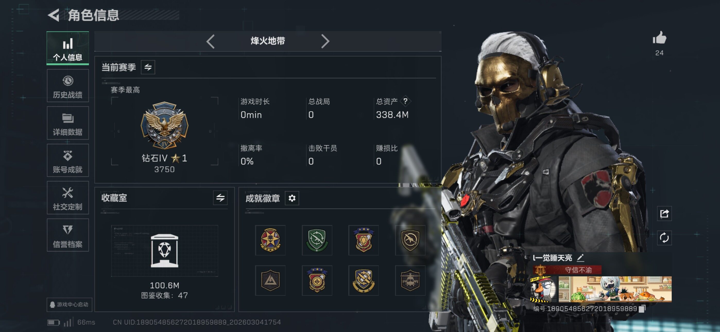Open achievement badges settings gear
720x332 pixels.
pyautogui.click(x=292, y=198)
